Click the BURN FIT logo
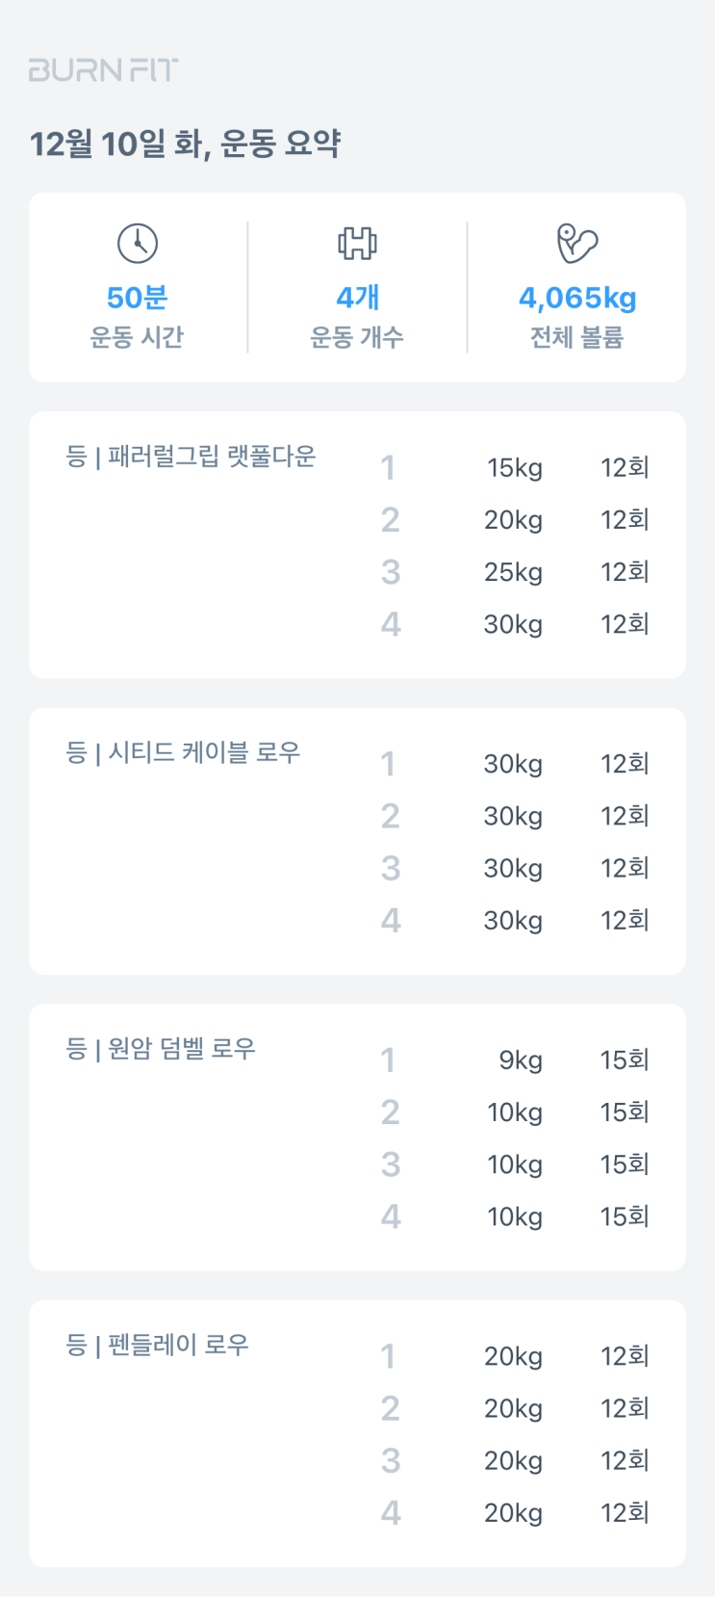The height and width of the screenshot is (1597, 715). (x=104, y=70)
